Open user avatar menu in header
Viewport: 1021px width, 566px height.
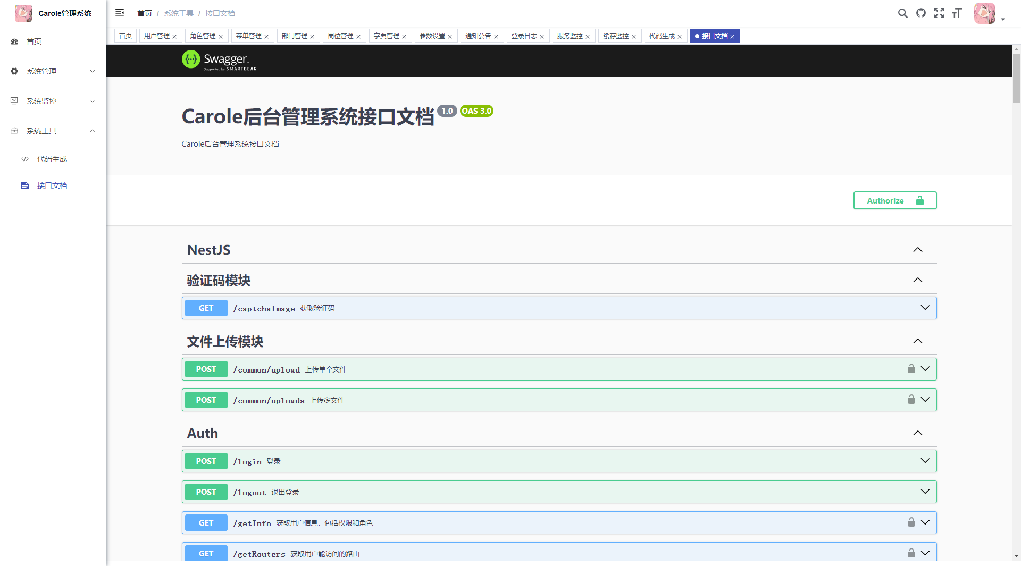coord(984,13)
